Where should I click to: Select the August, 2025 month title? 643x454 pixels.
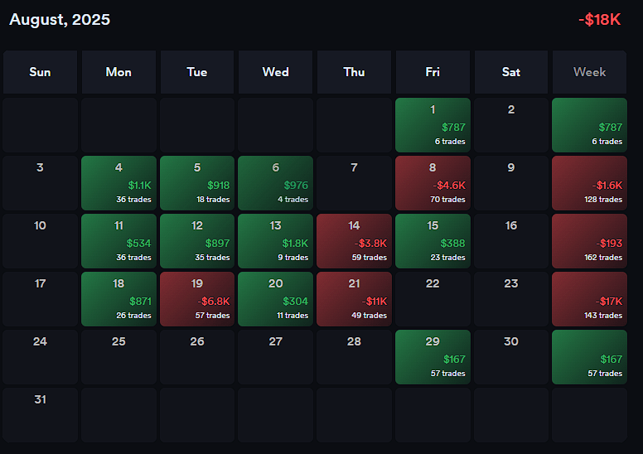[x=60, y=20]
